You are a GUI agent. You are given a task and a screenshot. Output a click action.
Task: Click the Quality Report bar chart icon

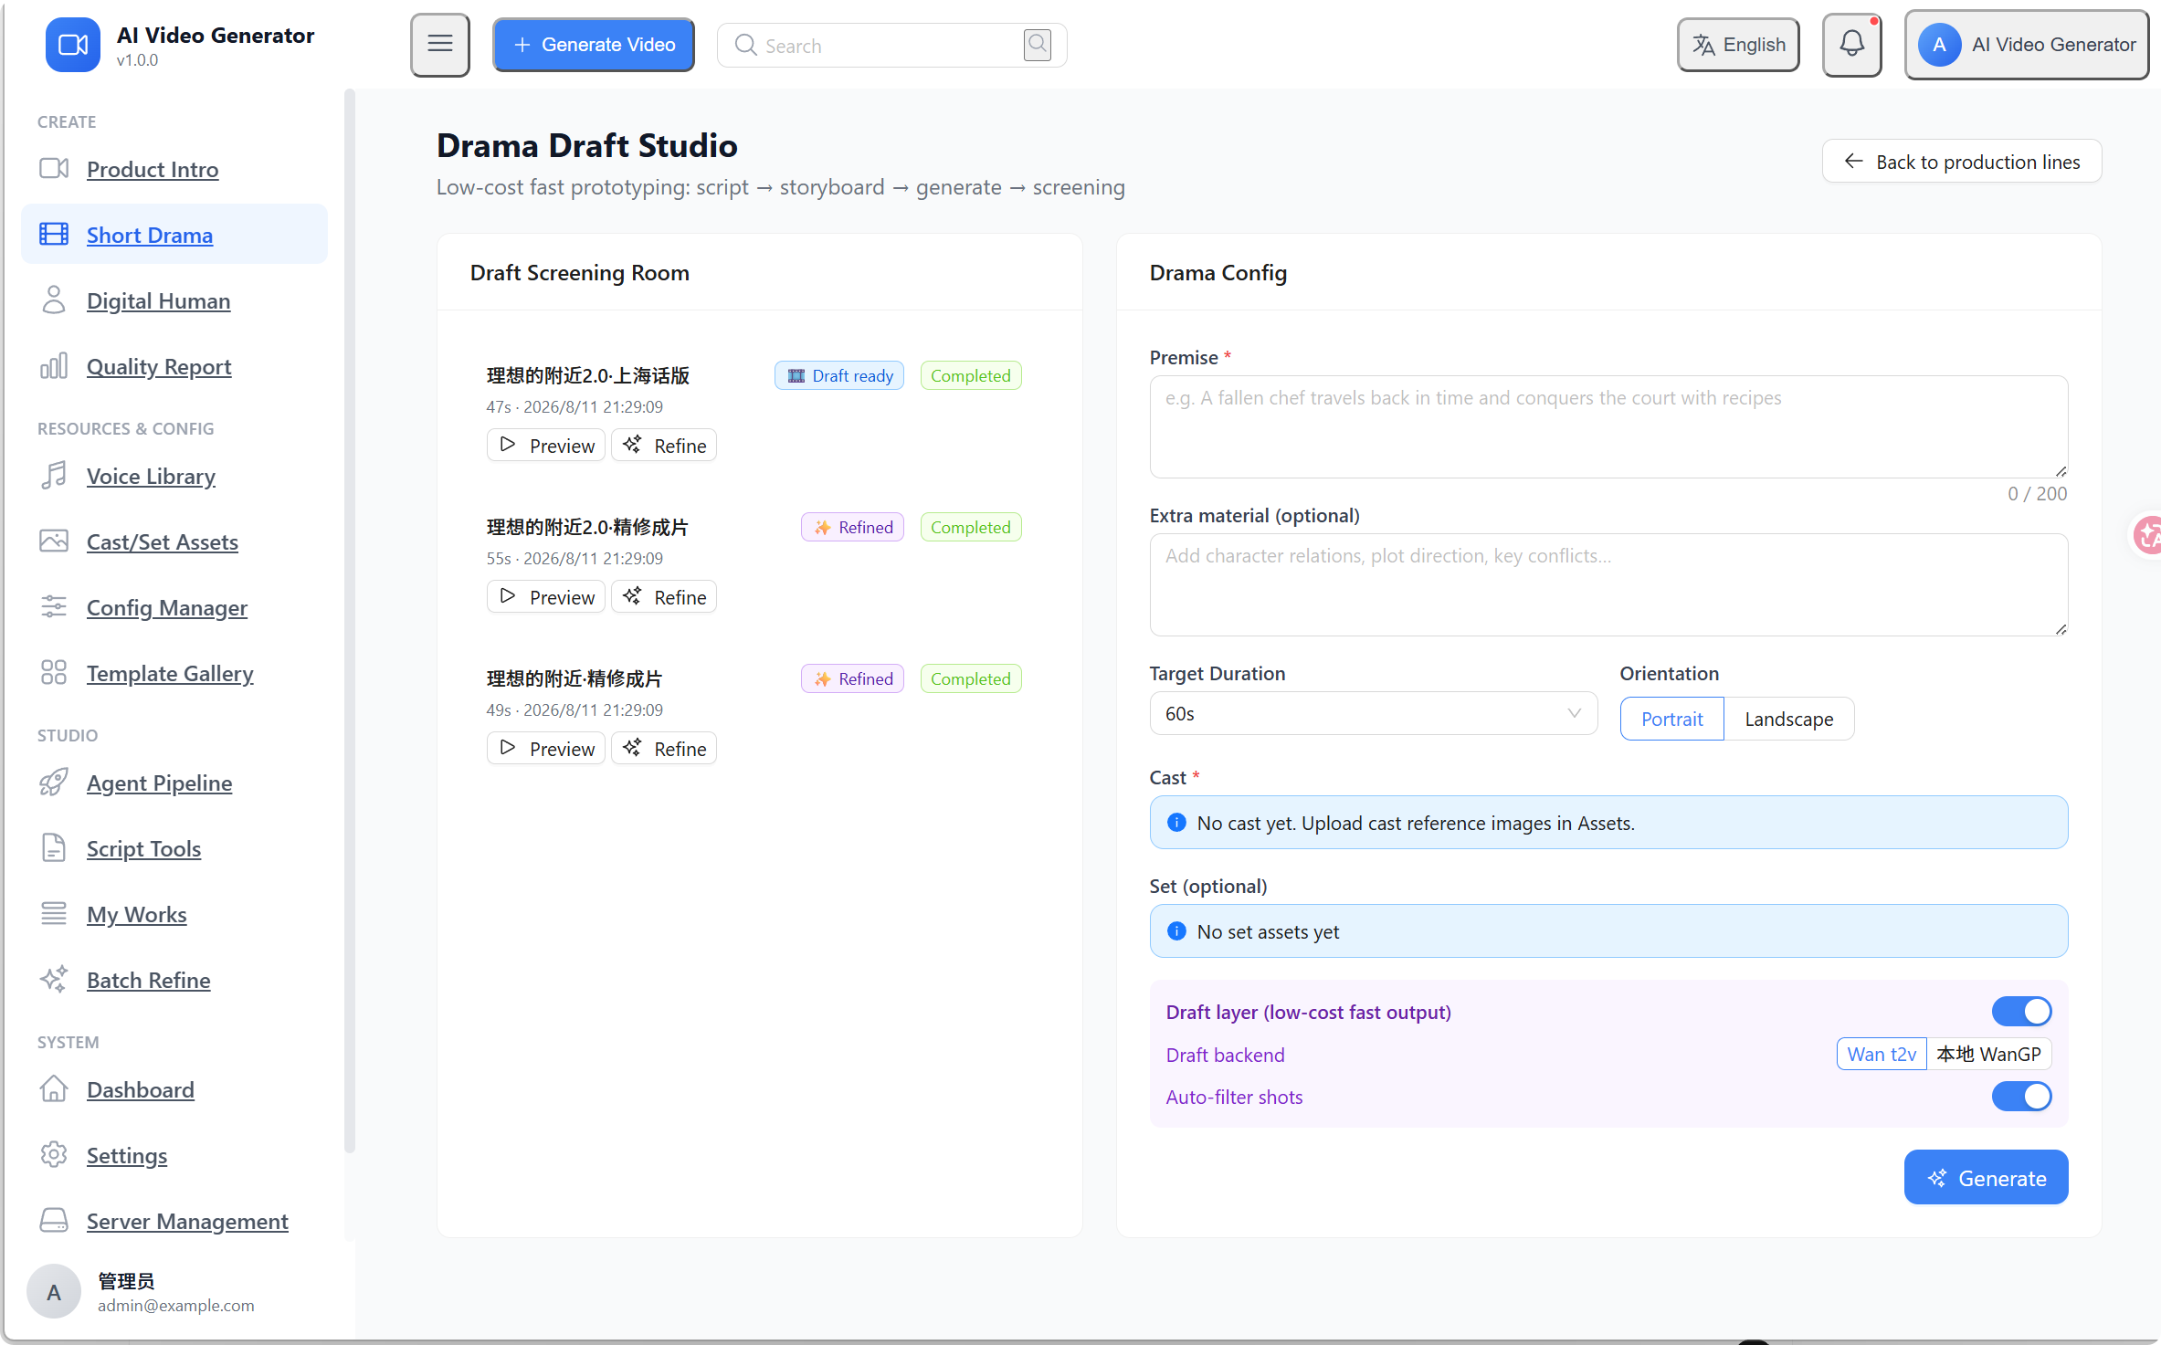click(54, 366)
